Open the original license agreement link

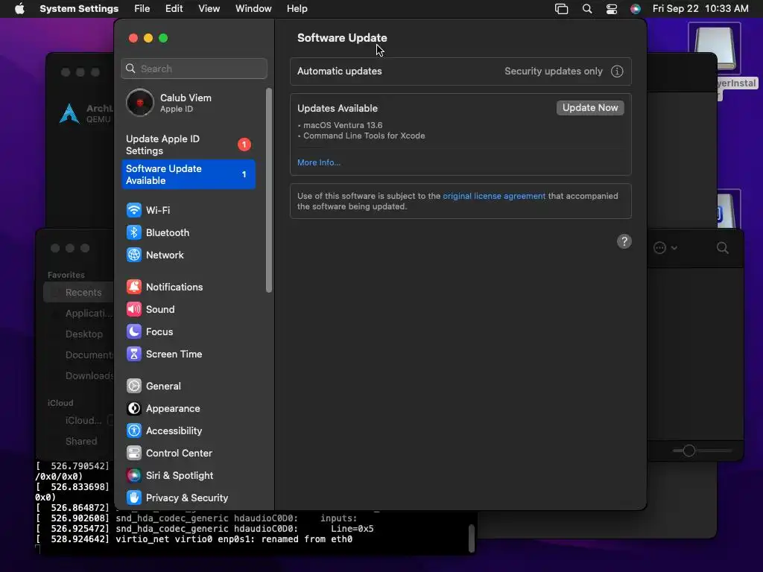[x=494, y=196]
